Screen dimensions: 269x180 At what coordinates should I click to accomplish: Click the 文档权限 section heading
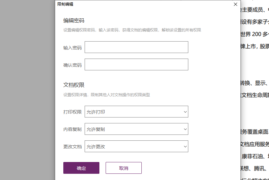coord(74,85)
